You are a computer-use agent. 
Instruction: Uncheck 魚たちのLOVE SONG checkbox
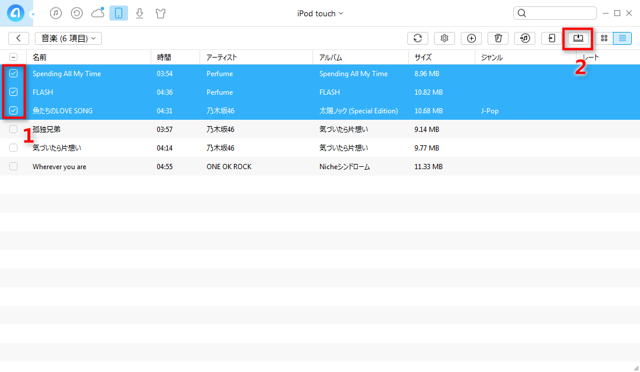13,110
